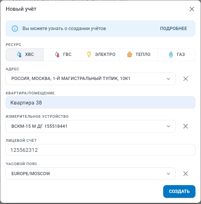Click the blue gas flame icon
Screen dimensions: 201x204
(x=171, y=54)
